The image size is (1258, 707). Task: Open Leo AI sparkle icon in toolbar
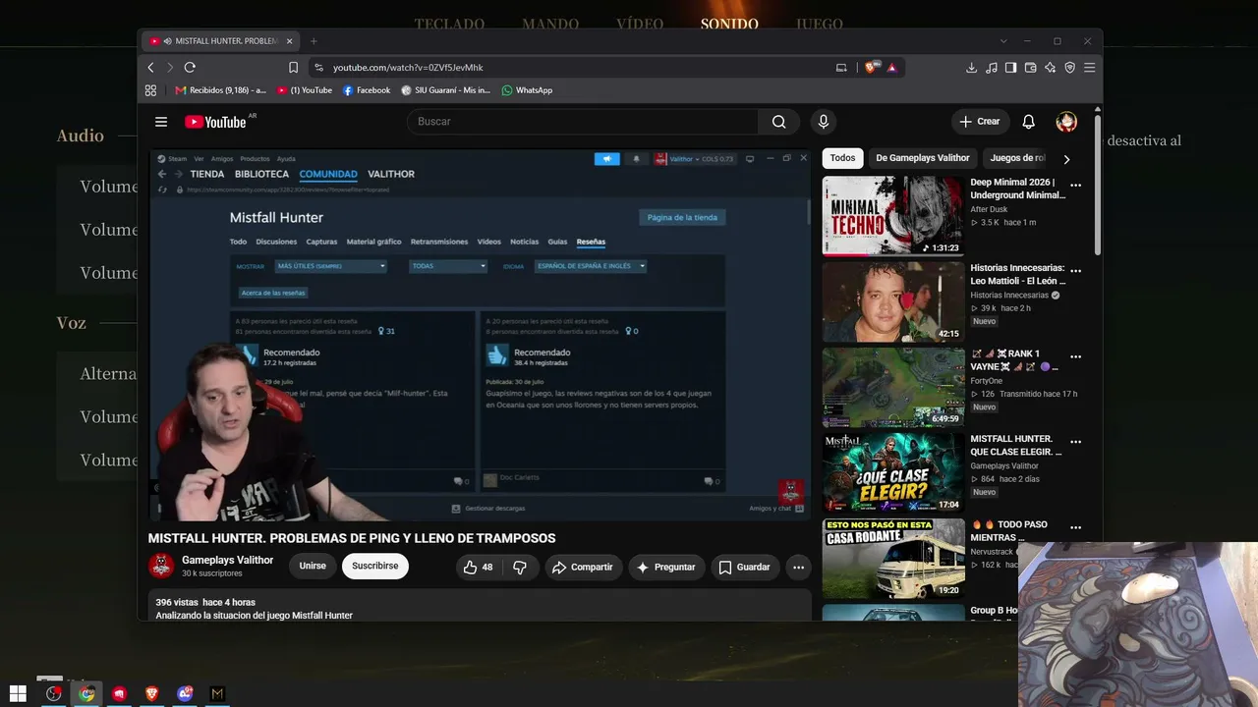click(x=1050, y=68)
